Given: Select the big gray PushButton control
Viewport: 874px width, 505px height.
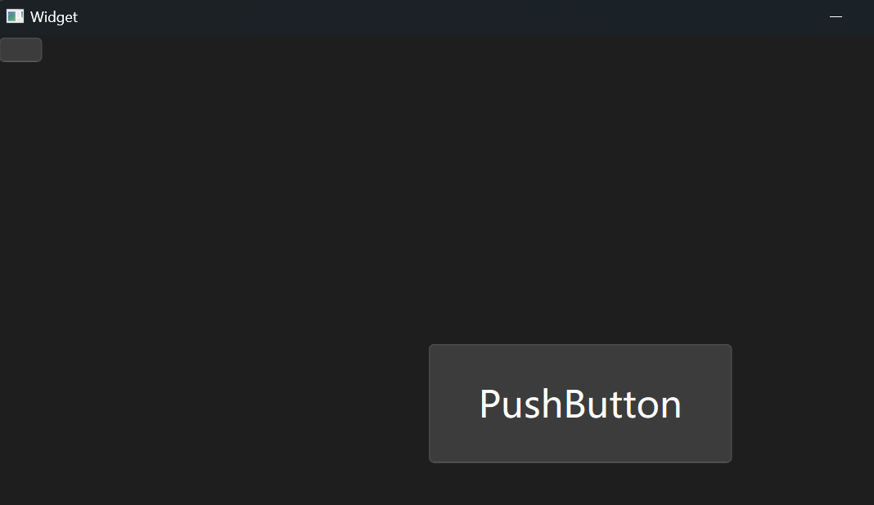Looking at the screenshot, I should click(x=579, y=403).
